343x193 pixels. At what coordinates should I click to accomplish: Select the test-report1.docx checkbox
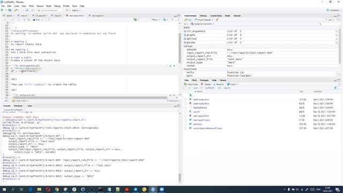[185, 120]
